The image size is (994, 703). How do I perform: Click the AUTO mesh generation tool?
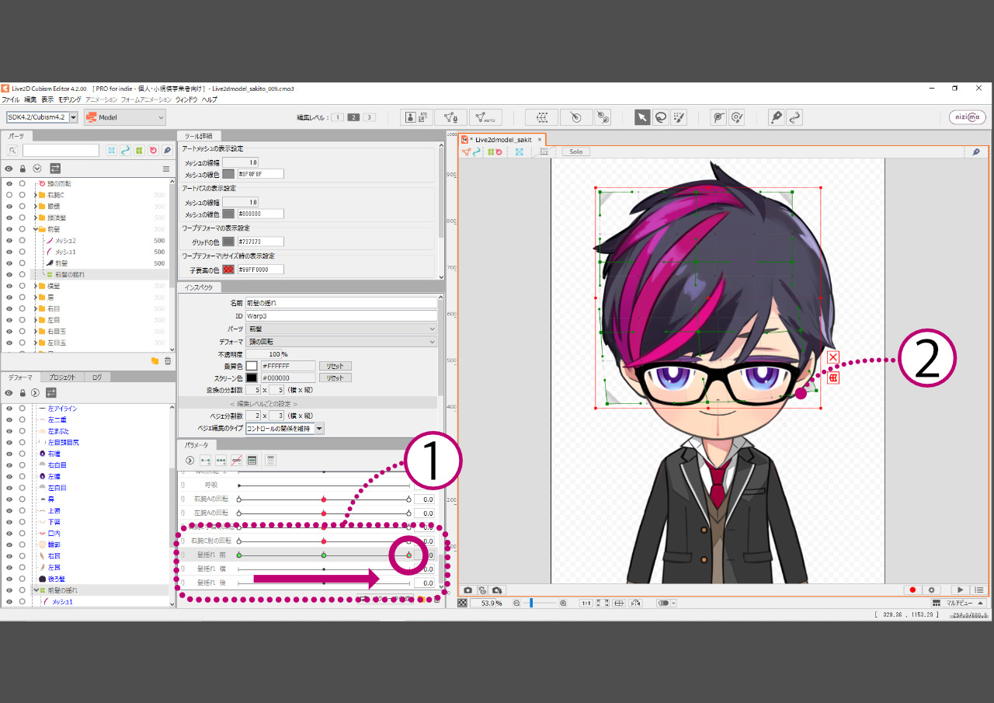pyautogui.click(x=485, y=117)
